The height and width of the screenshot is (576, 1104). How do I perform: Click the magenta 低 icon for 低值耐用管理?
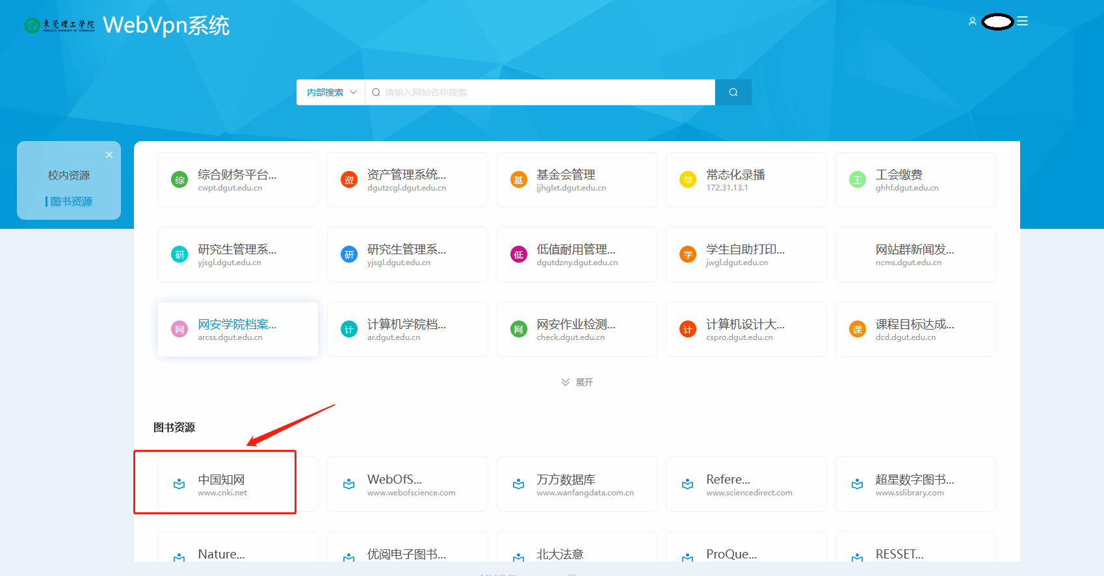[519, 255]
